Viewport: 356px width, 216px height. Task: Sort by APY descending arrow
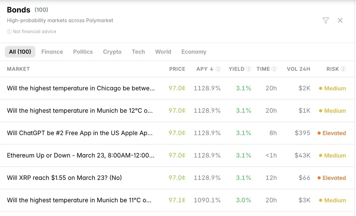tap(211, 69)
